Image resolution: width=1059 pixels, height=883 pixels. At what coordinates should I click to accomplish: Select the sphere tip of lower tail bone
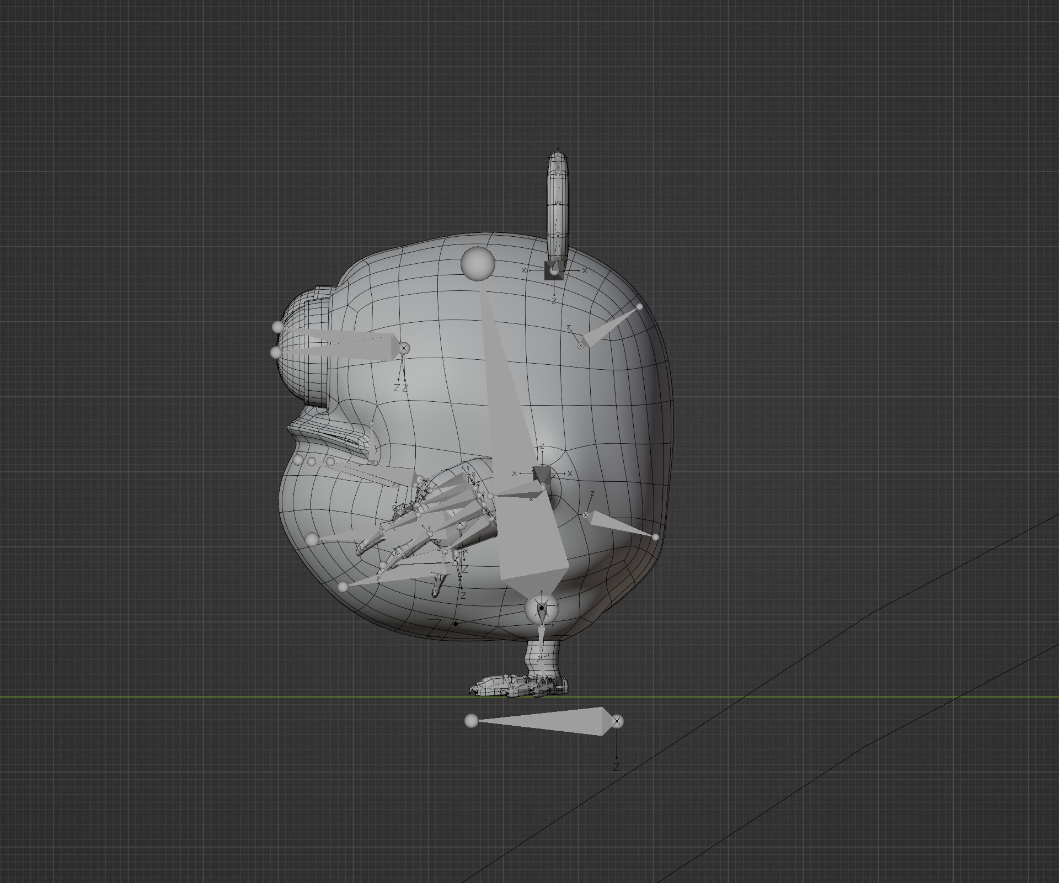[x=655, y=537]
